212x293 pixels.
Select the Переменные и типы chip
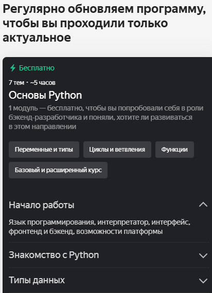point(44,150)
